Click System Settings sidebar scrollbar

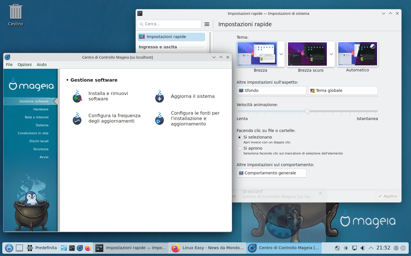point(210,43)
